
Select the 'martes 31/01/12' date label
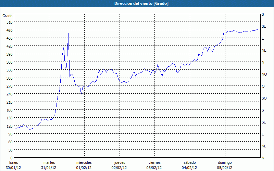pos(49,165)
